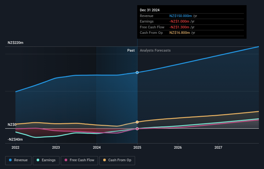Click the Dec 31 2024 tooltip date
Screen dimensions: 264x169
(x=150, y=10)
